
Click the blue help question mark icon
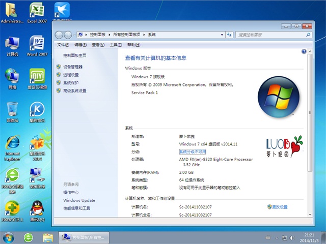(x=304, y=52)
